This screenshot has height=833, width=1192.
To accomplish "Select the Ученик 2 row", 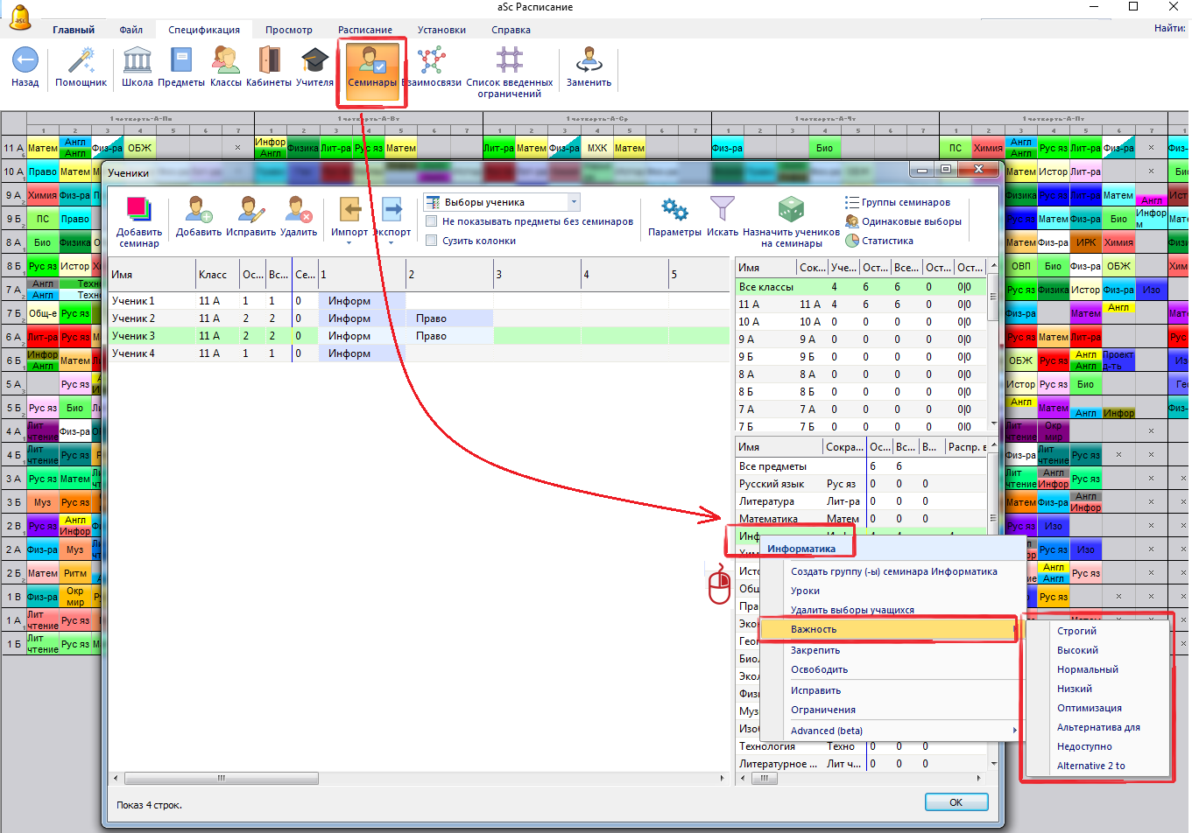I will point(134,318).
